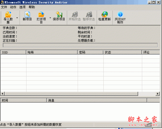Click the 风云007制作 help icon
This screenshot has height=129, width=162.
120,14
